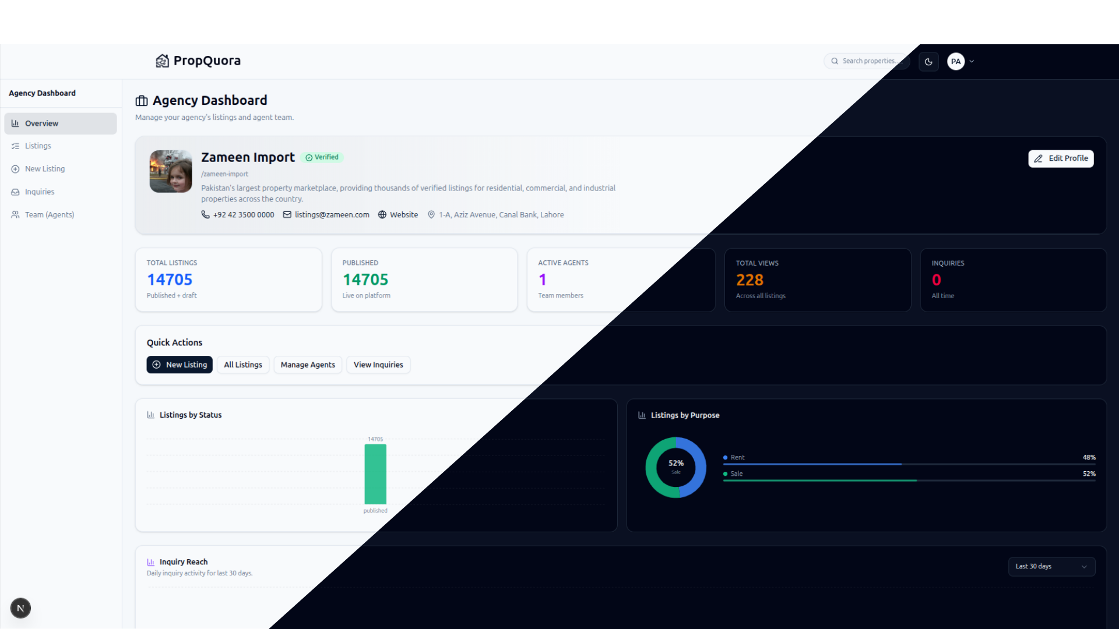The width and height of the screenshot is (1119, 629).
Task: Click the Active Agents 1 value
Action: (543, 280)
